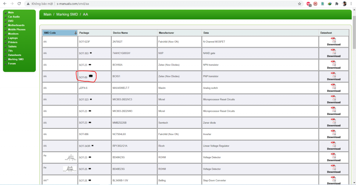Open TVs in the sidebar

(10, 51)
